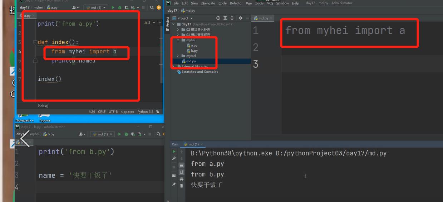Click Collapse All icon in Project panel
The width and height of the screenshot is (443, 202).
pos(232,18)
